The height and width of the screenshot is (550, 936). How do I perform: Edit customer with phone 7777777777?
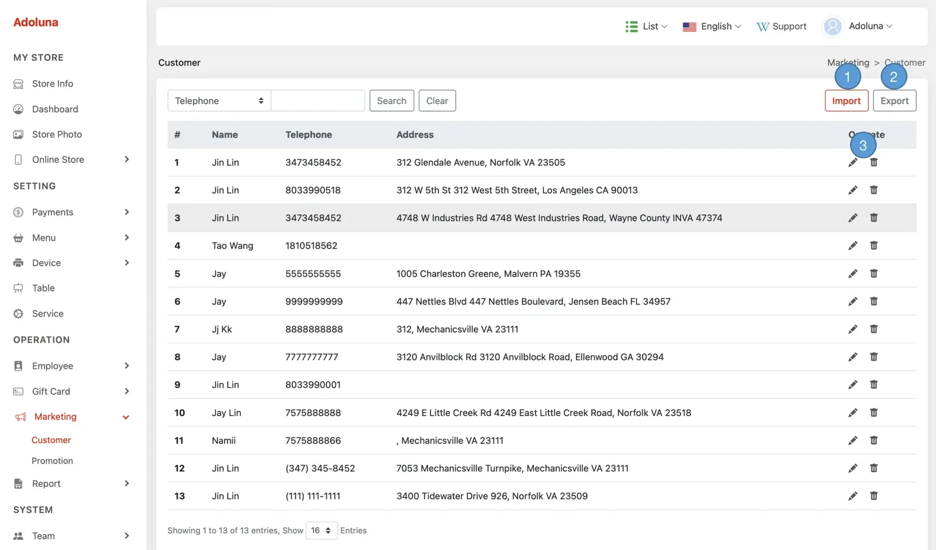coord(853,357)
